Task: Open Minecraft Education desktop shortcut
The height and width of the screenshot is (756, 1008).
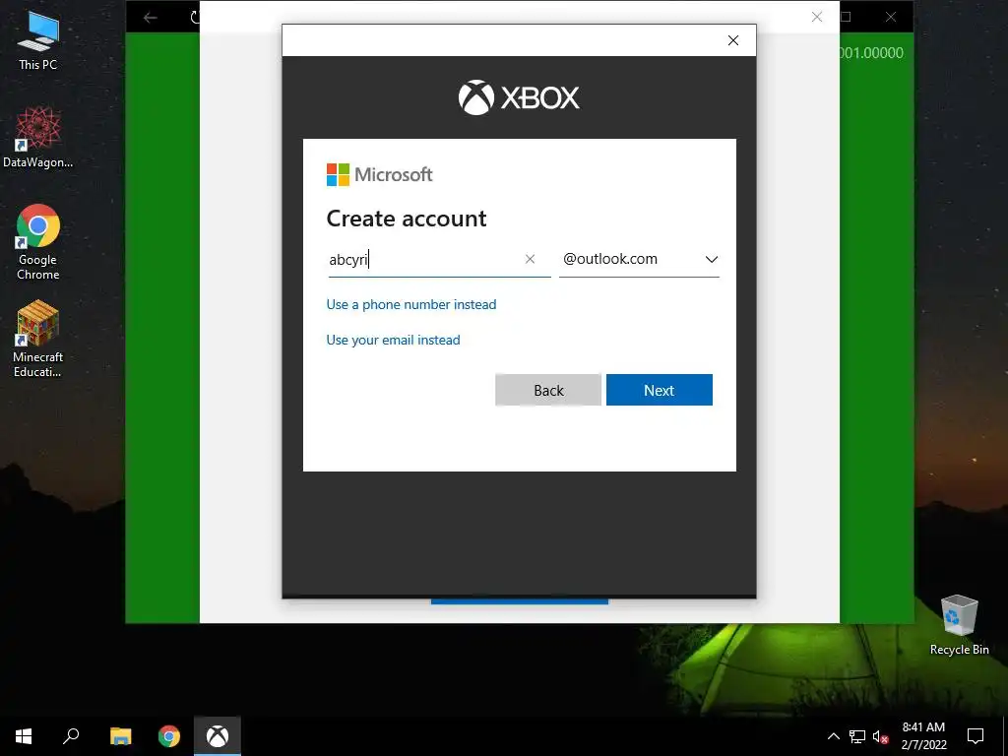Action: click(x=38, y=339)
